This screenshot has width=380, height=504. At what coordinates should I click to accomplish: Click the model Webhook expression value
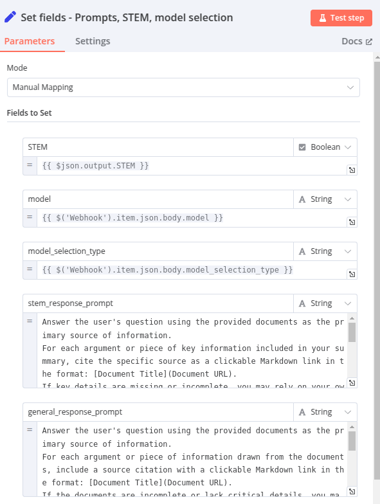point(192,218)
